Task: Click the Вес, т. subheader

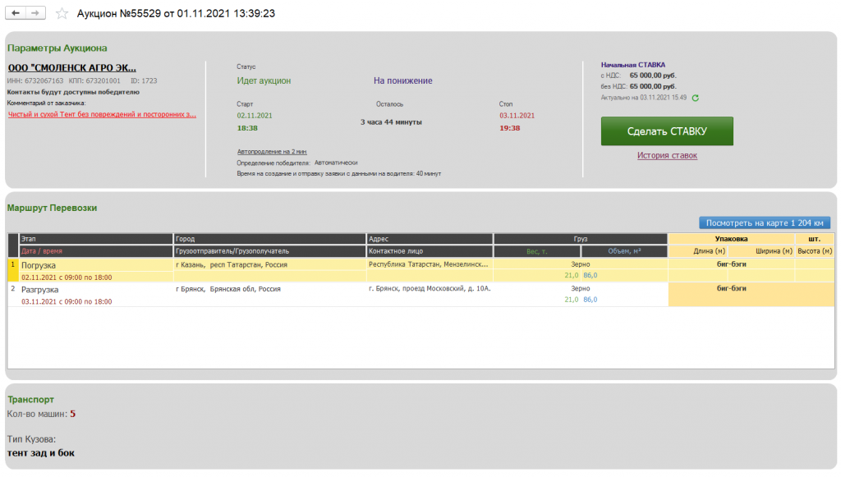Action: [536, 251]
